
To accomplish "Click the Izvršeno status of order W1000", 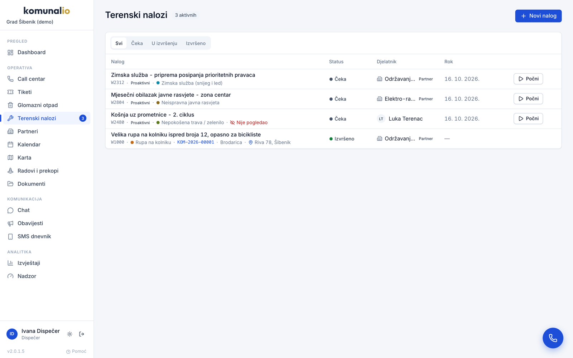I will point(342,139).
